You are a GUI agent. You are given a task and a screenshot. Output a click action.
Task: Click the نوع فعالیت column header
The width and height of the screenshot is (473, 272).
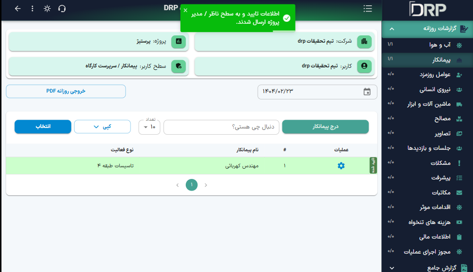pyautogui.click(x=122, y=150)
